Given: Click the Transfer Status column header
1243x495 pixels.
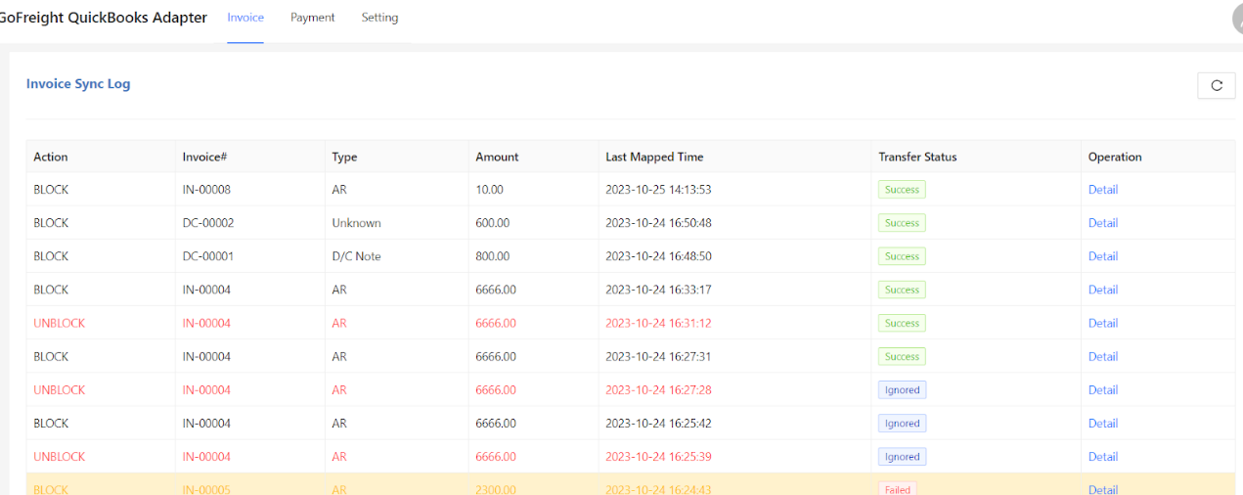Looking at the screenshot, I should [x=917, y=157].
